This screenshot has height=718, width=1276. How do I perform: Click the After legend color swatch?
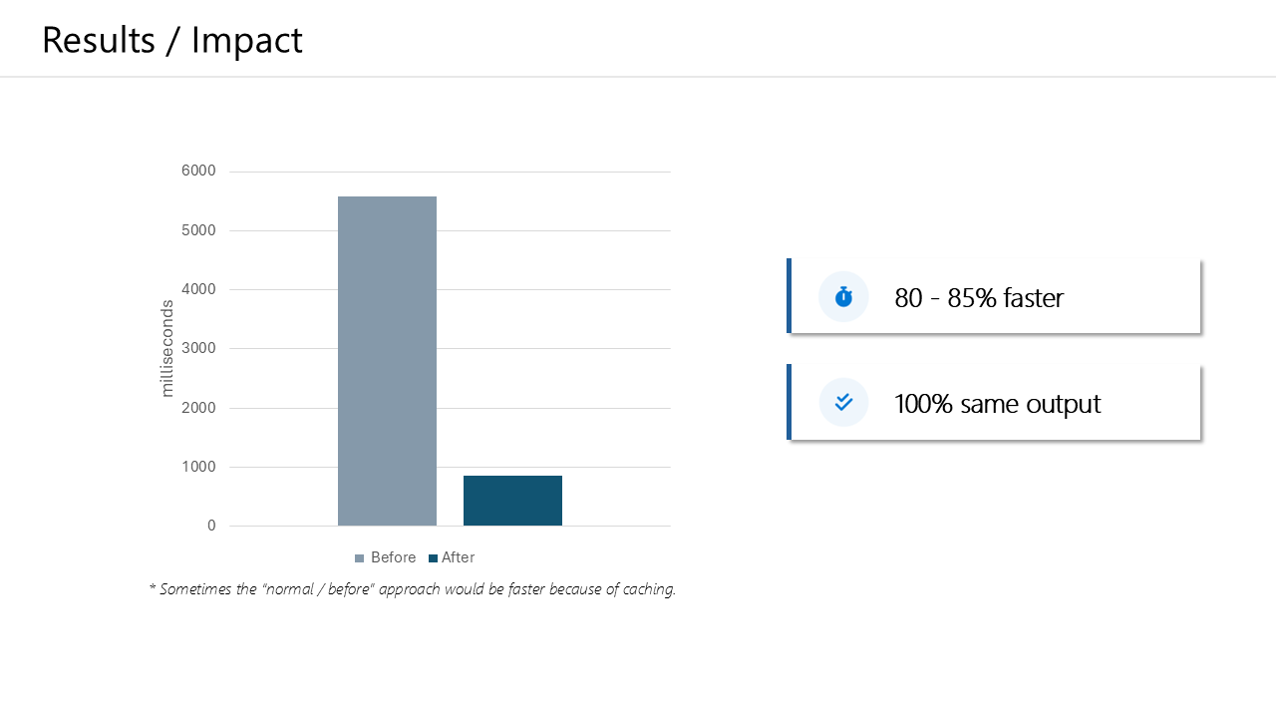[x=433, y=558]
